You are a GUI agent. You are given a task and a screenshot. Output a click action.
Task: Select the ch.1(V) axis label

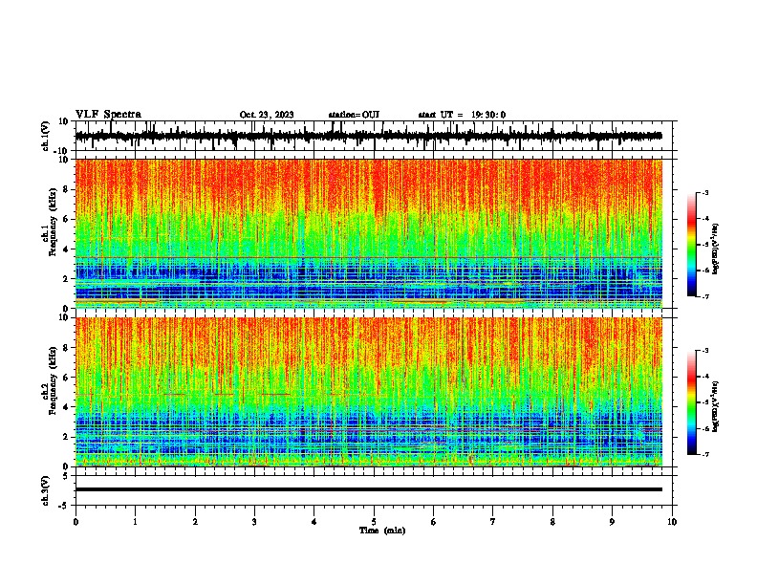pyautogui.click(x=46, y=137)
